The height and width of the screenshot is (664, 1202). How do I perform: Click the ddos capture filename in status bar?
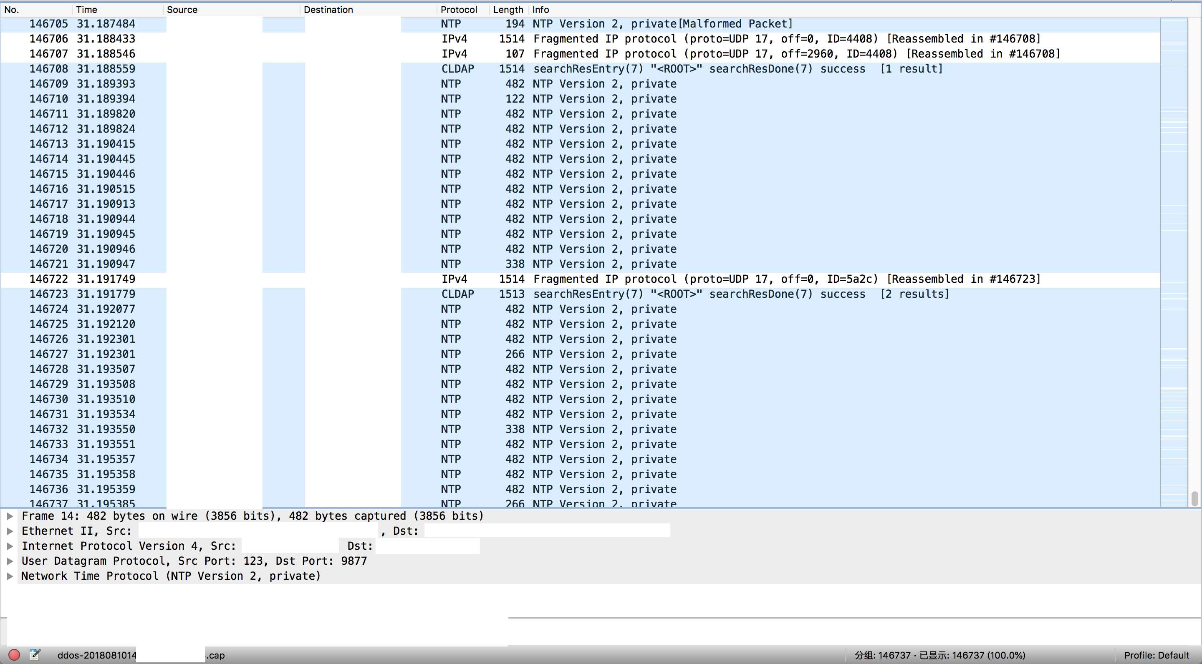point(141,655)
